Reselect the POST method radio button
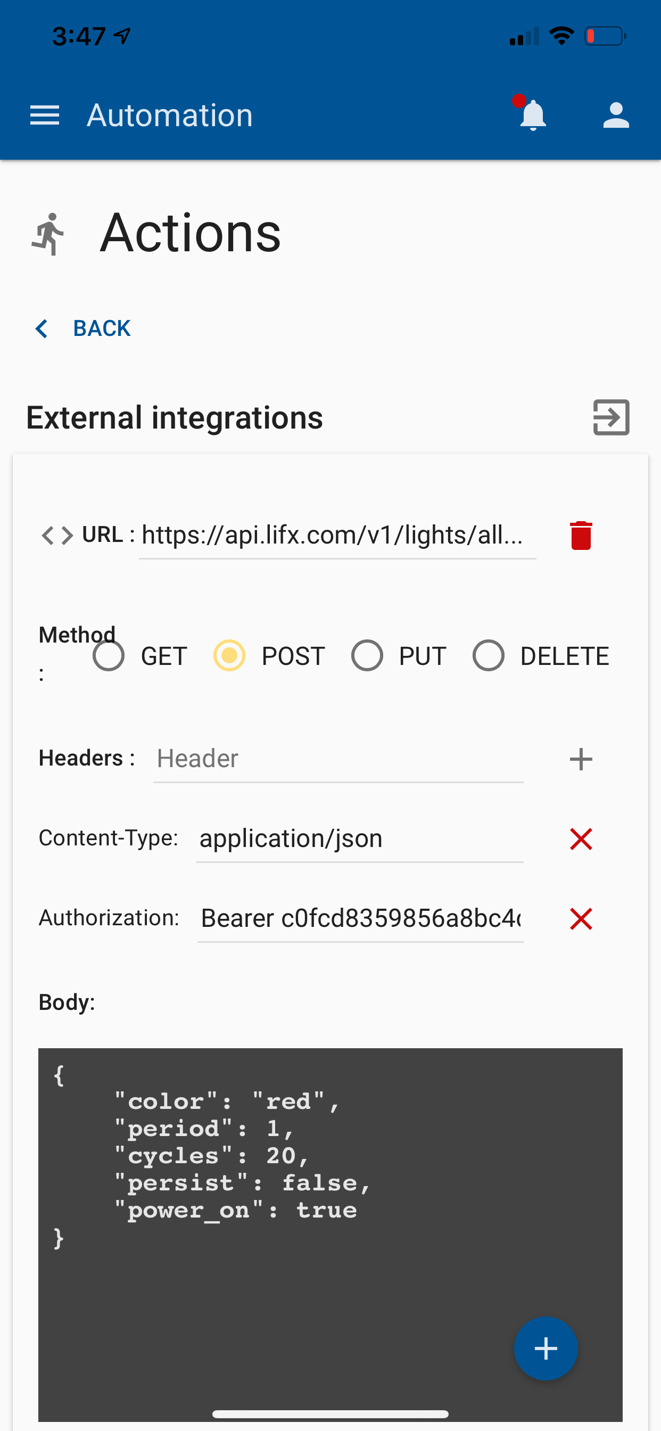 pos(229,655)
